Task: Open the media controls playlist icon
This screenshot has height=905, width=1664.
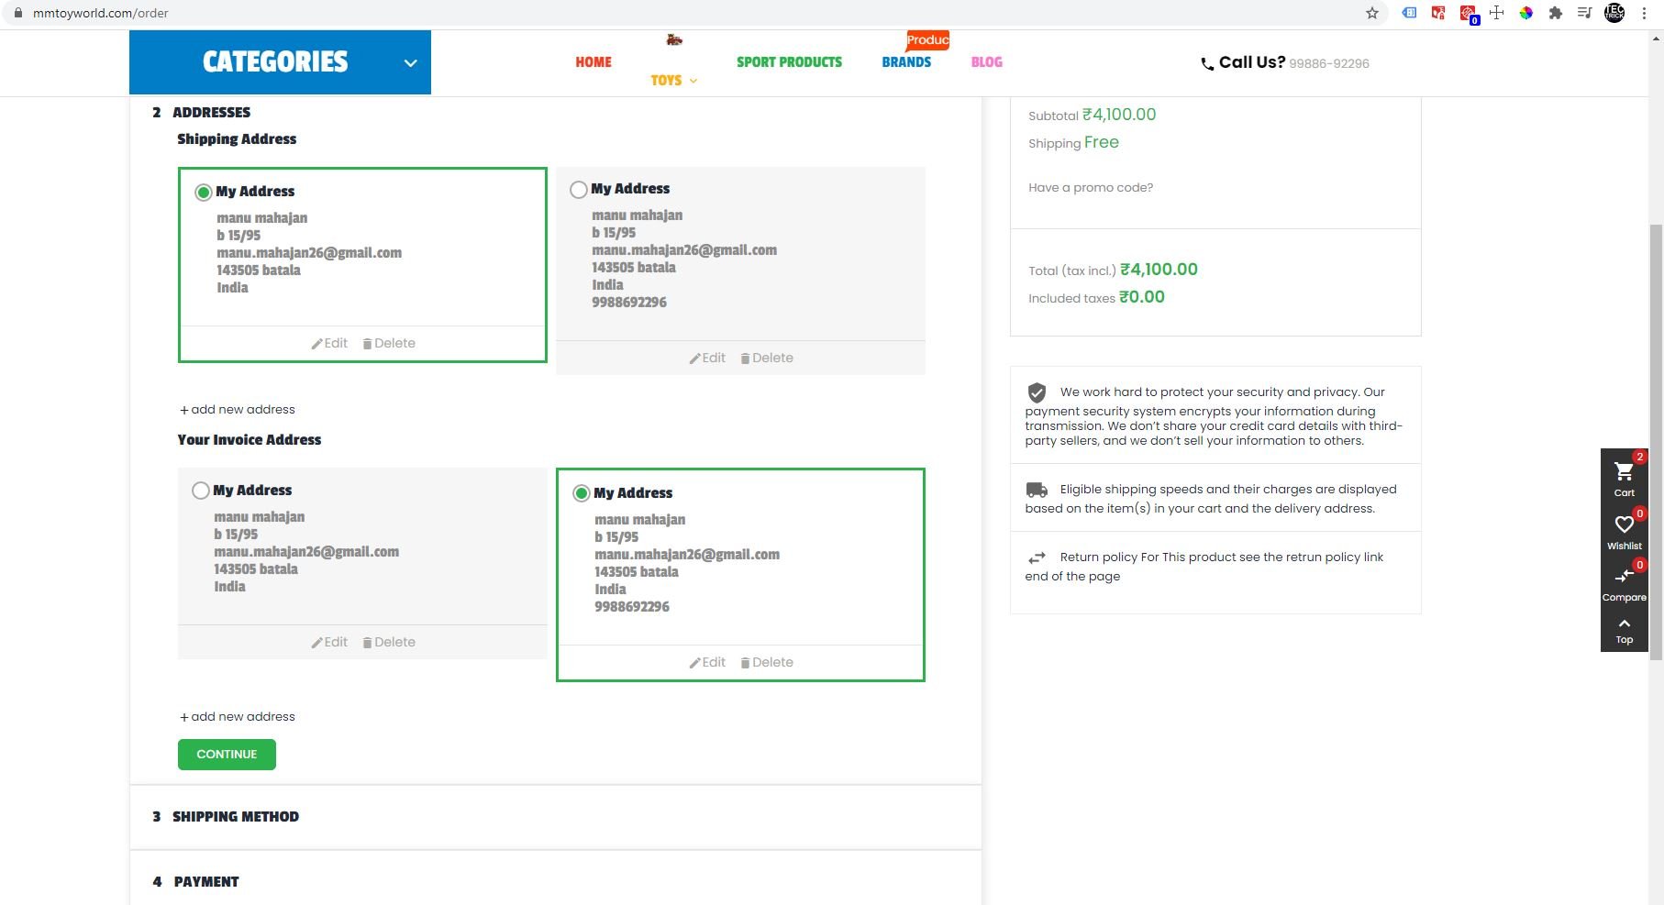Action: tap(1584, 13)
